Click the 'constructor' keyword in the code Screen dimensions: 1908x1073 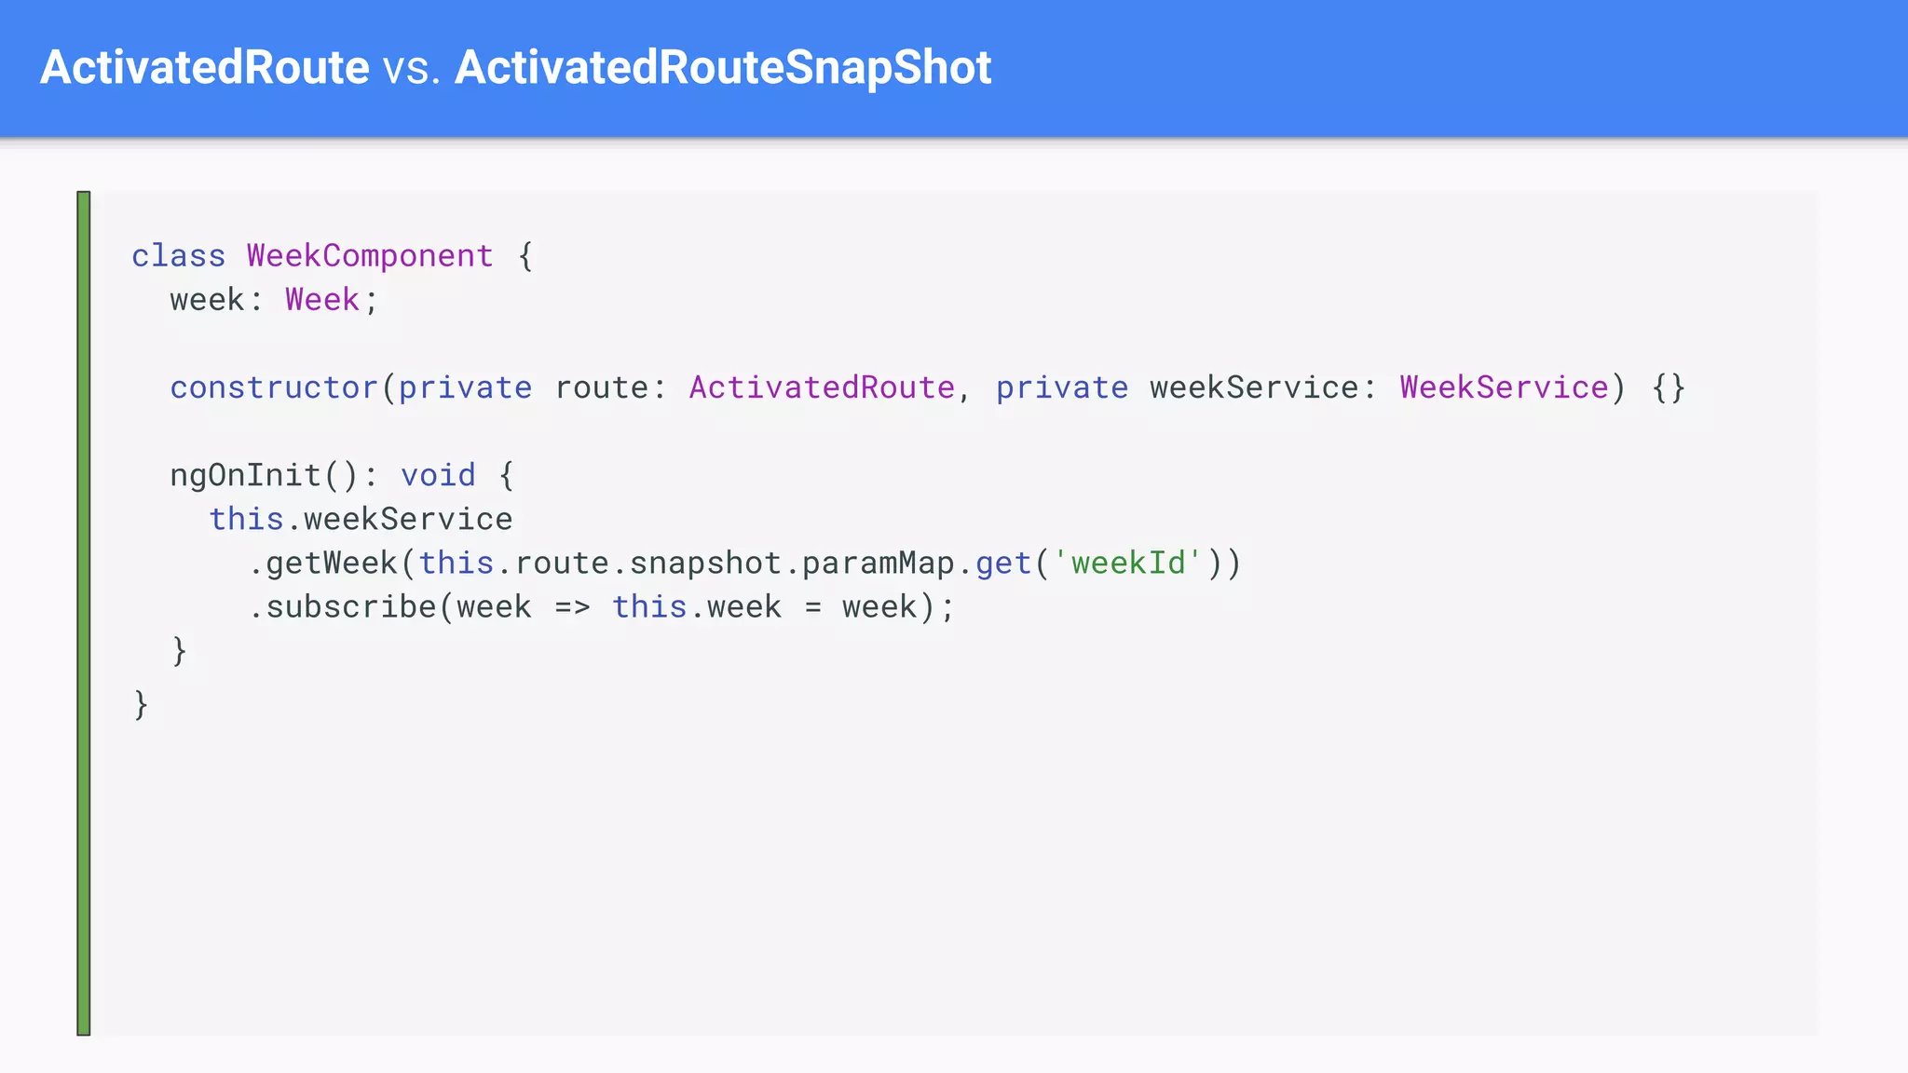tap(274, 387)
